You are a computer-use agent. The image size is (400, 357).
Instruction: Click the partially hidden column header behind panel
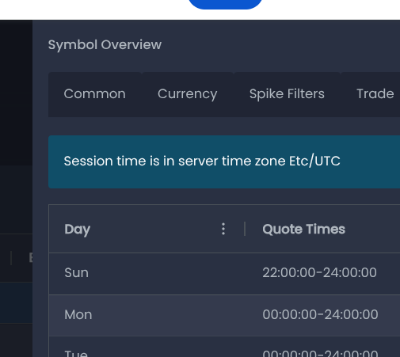tap(31, 257)
